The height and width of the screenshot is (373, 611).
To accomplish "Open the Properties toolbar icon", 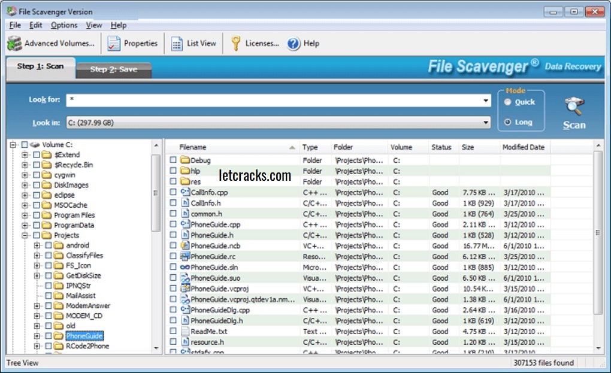I will tap(114, 43).
